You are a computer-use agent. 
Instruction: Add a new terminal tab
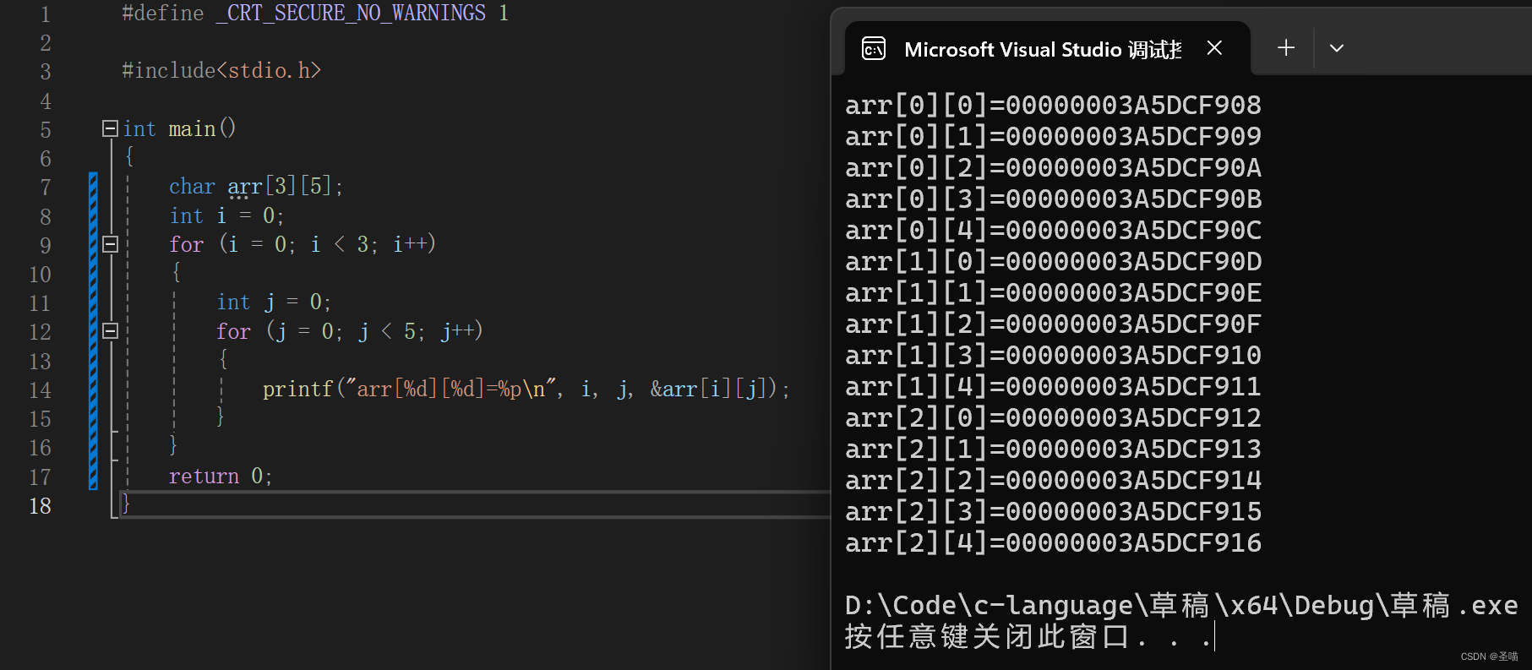coord(1286,48)
